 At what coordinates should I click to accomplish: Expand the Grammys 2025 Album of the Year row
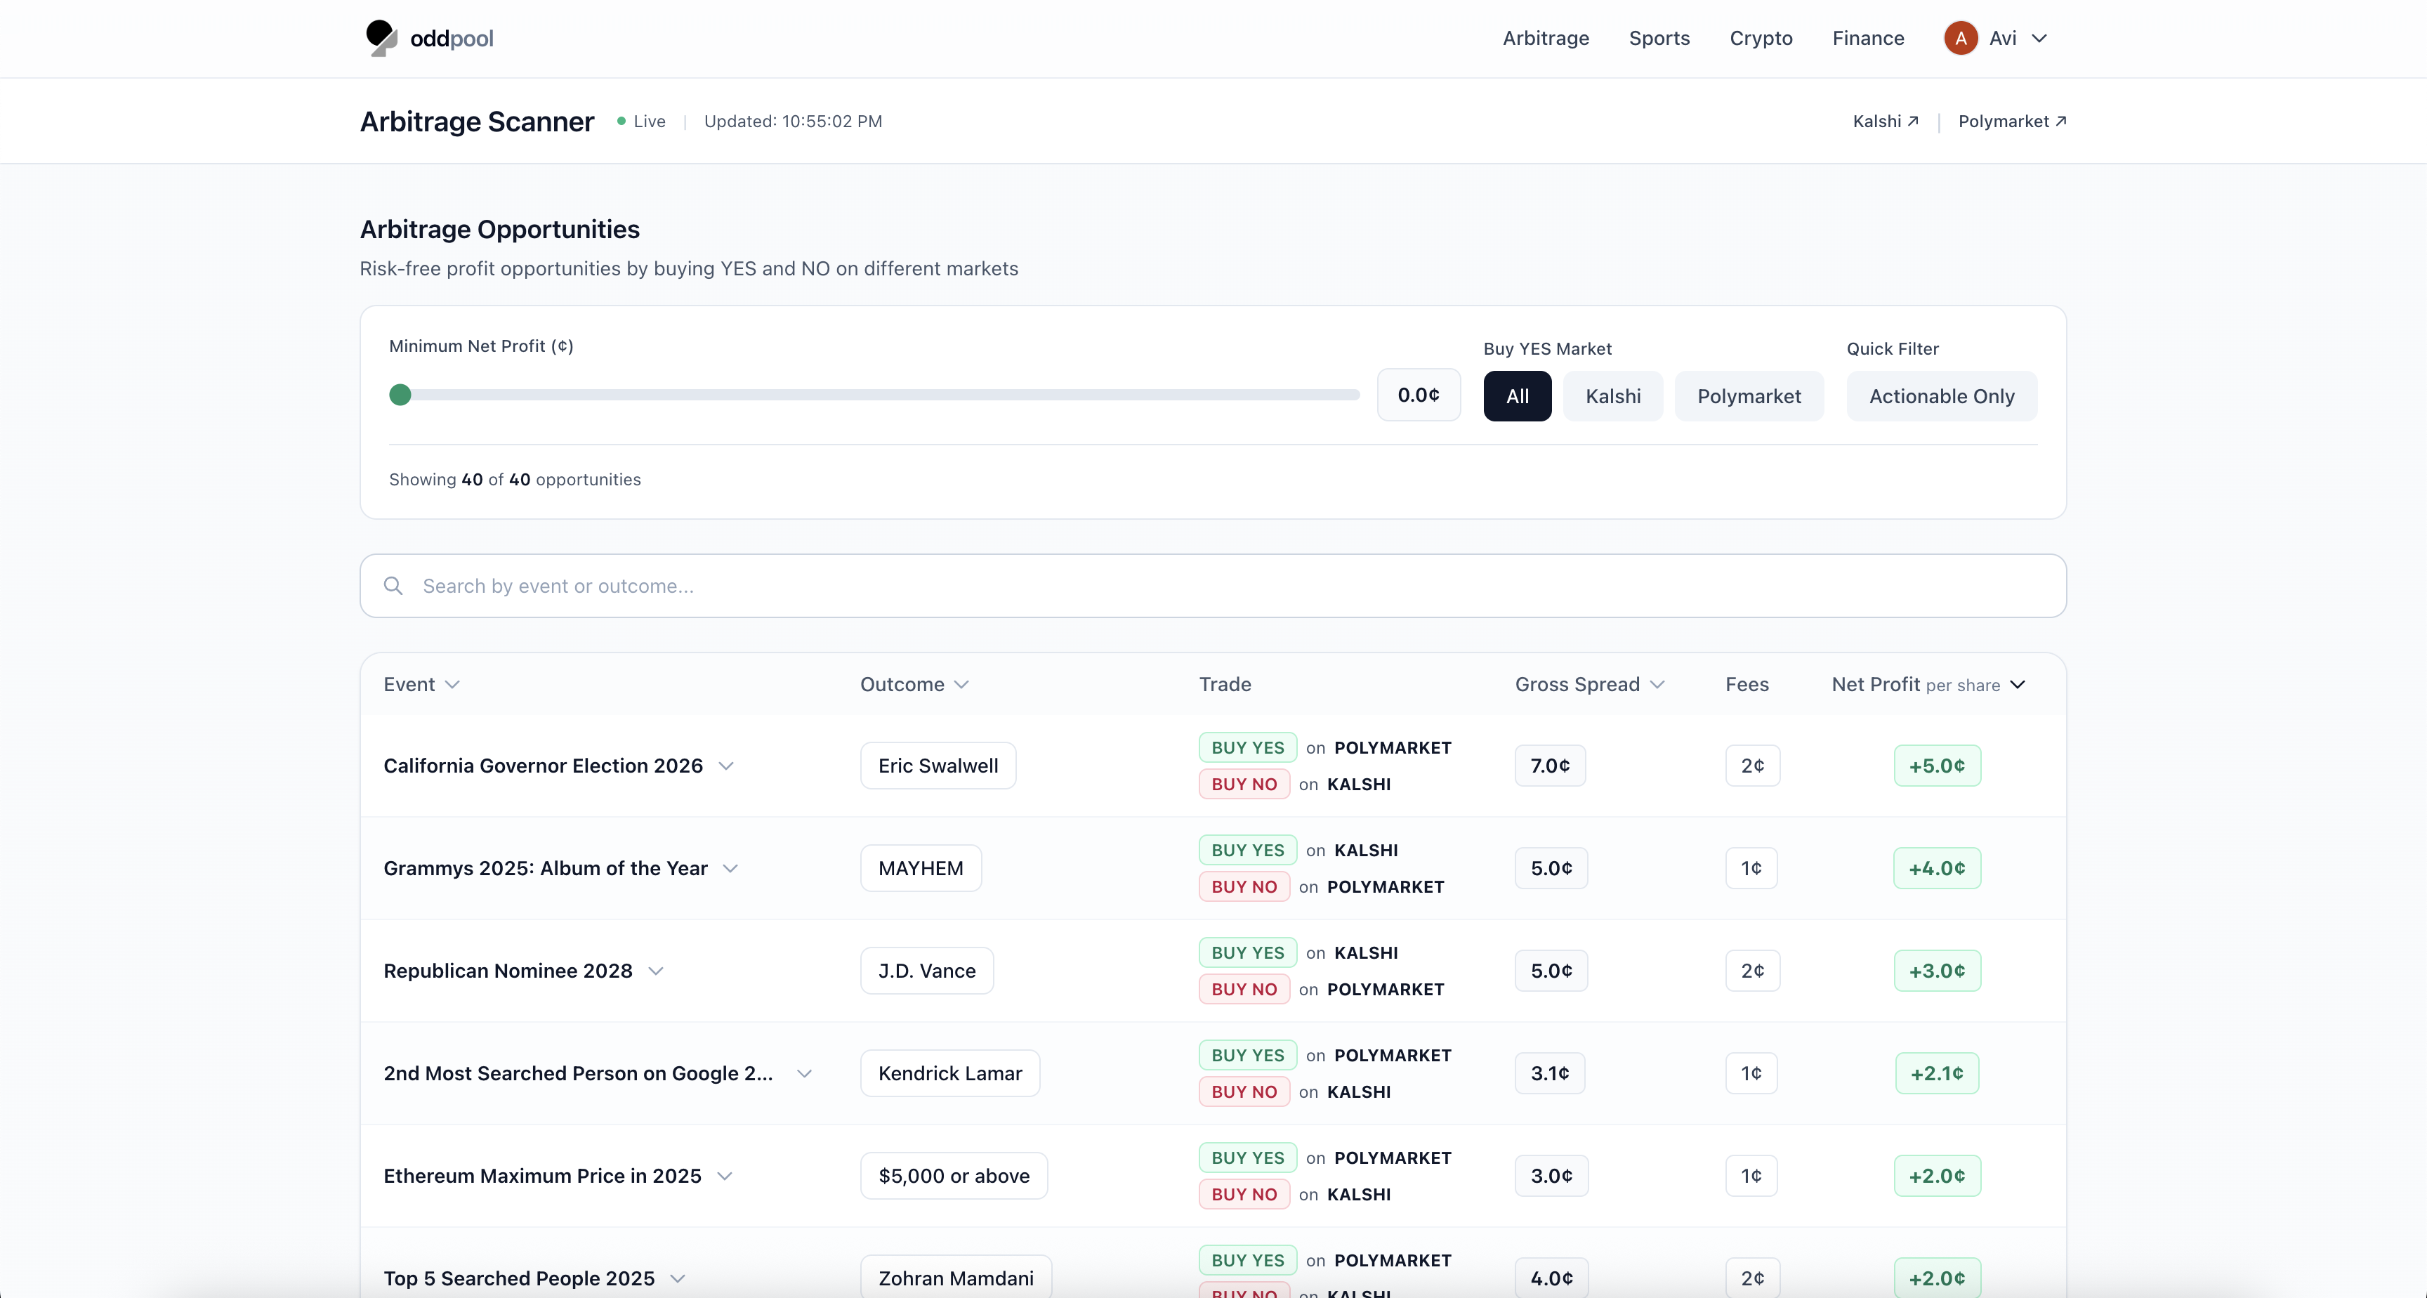[x=731, y=869]
